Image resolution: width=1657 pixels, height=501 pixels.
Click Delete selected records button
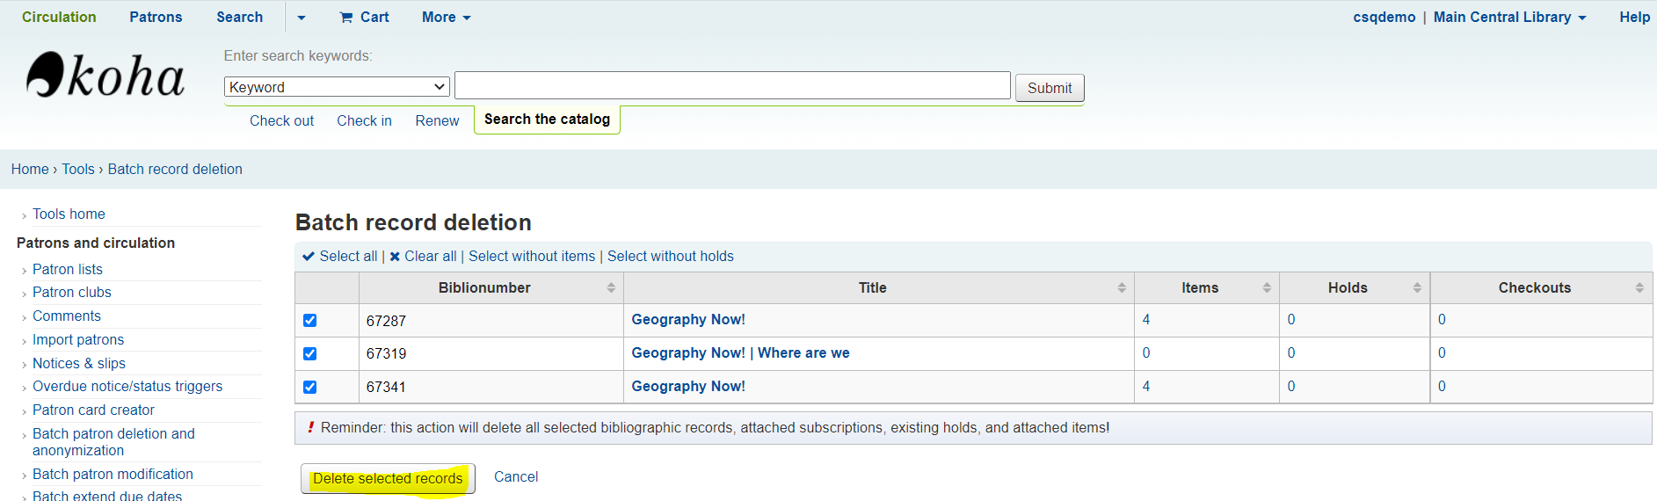click(x=388, y=478)
